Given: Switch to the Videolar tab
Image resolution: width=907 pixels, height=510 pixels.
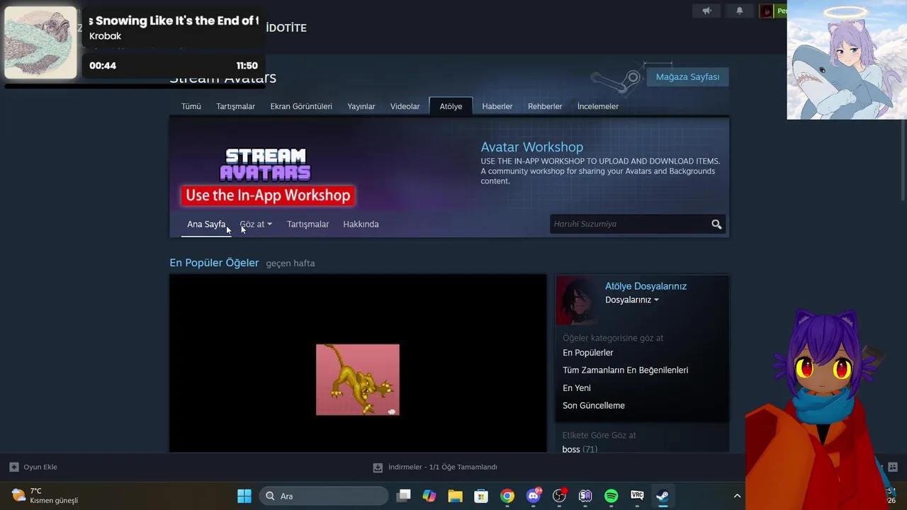Looking at the screenshot, I should (405, 106).
